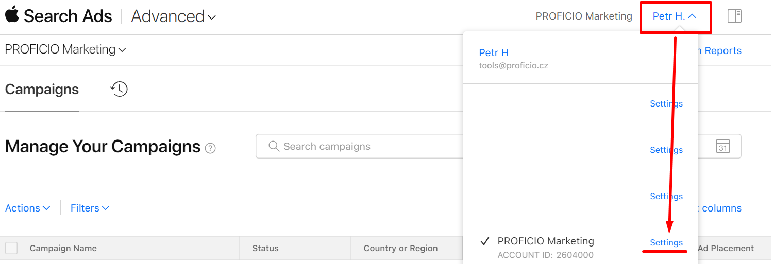Select the Campaigns tab
Image resolution: width=774 pixels, height=264 pixels.
pos(42,89)
